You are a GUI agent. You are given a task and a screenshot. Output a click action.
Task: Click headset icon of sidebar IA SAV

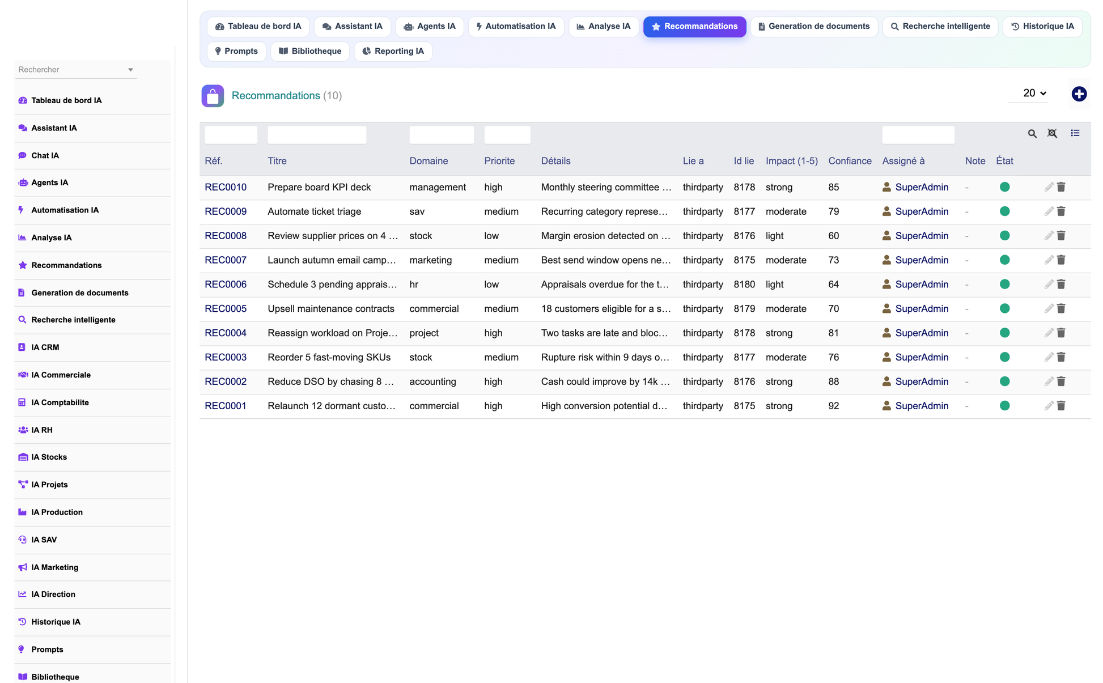pos(23,540)
